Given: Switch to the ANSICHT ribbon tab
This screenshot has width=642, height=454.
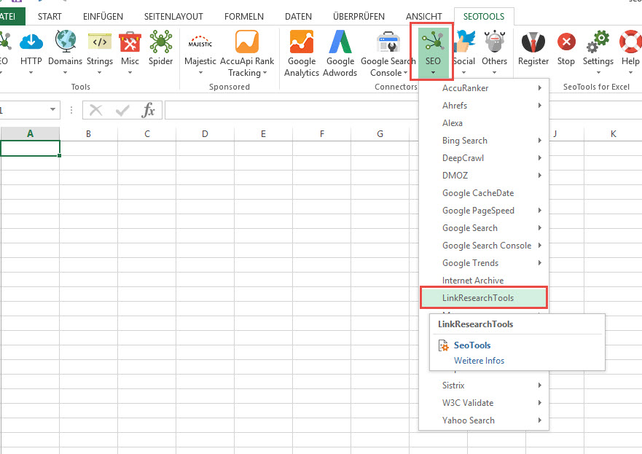Looking at the screenshot, I should [x=424, y=17].
